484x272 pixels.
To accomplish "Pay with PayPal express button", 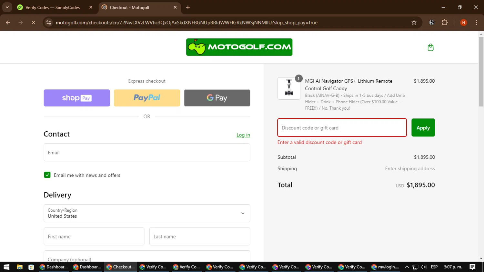I will coord(147,98).
